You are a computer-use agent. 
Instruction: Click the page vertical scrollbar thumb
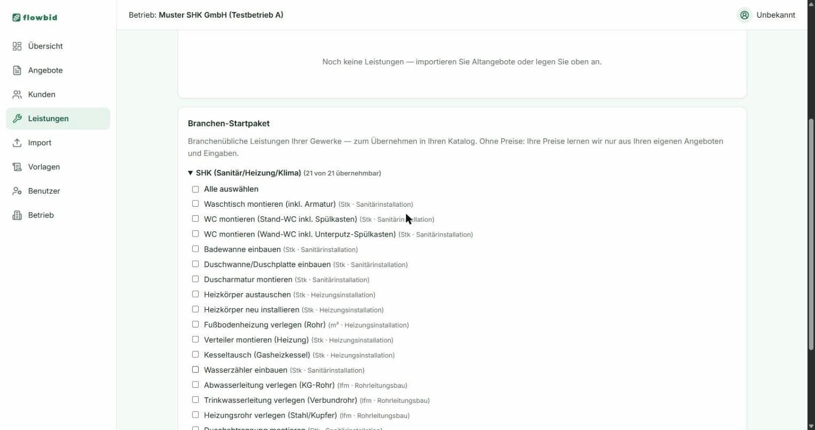(x=811, y=234)
